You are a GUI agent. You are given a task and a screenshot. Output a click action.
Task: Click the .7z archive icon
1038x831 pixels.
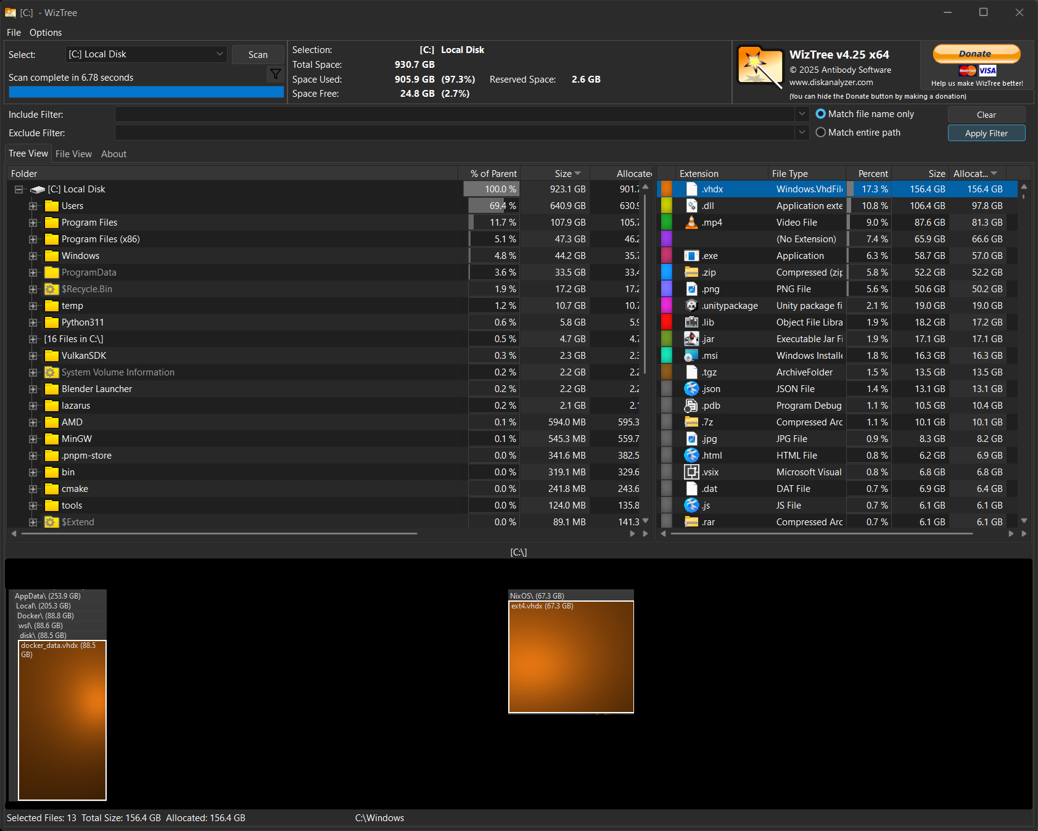691,422
